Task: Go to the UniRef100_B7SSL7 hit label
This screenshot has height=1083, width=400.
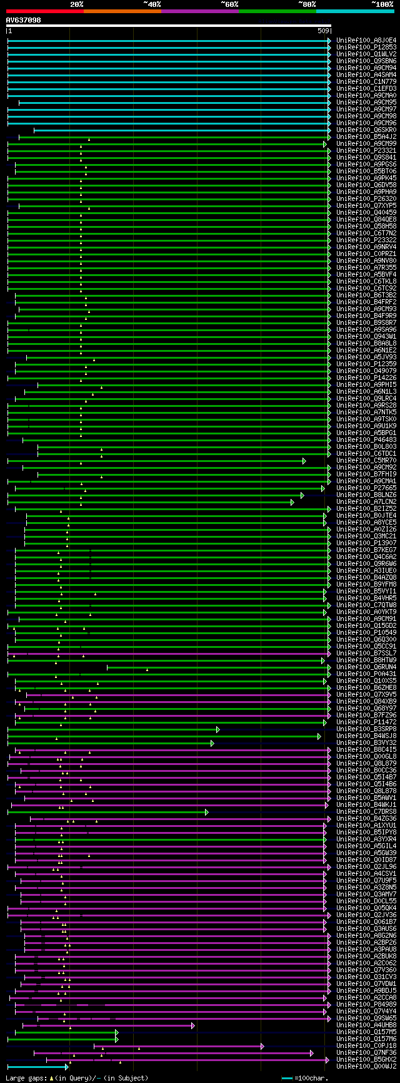Action: pyautogui.click(x=366, y=654)
